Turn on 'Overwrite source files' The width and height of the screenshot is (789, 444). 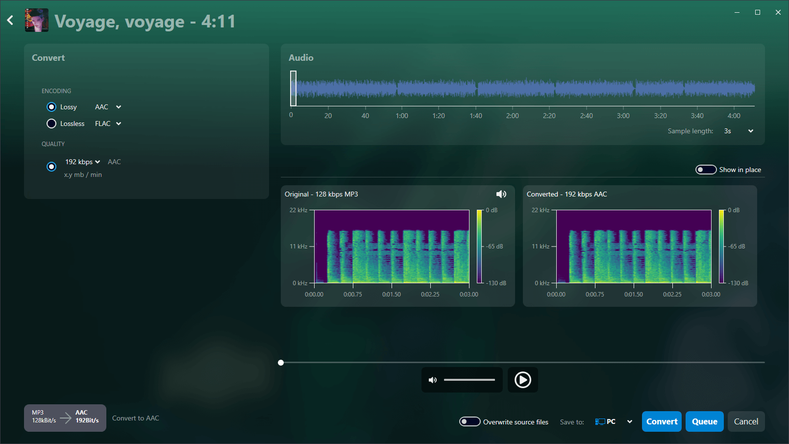(469, 421)
